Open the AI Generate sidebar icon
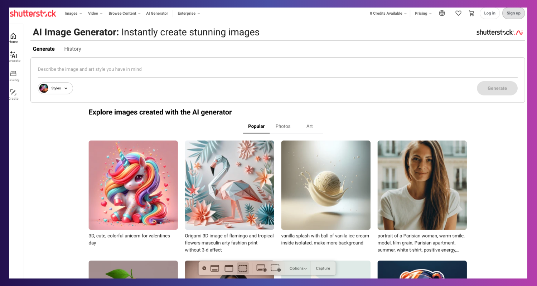Viewport: 537px width, 286px height. [x=14, y=57]
